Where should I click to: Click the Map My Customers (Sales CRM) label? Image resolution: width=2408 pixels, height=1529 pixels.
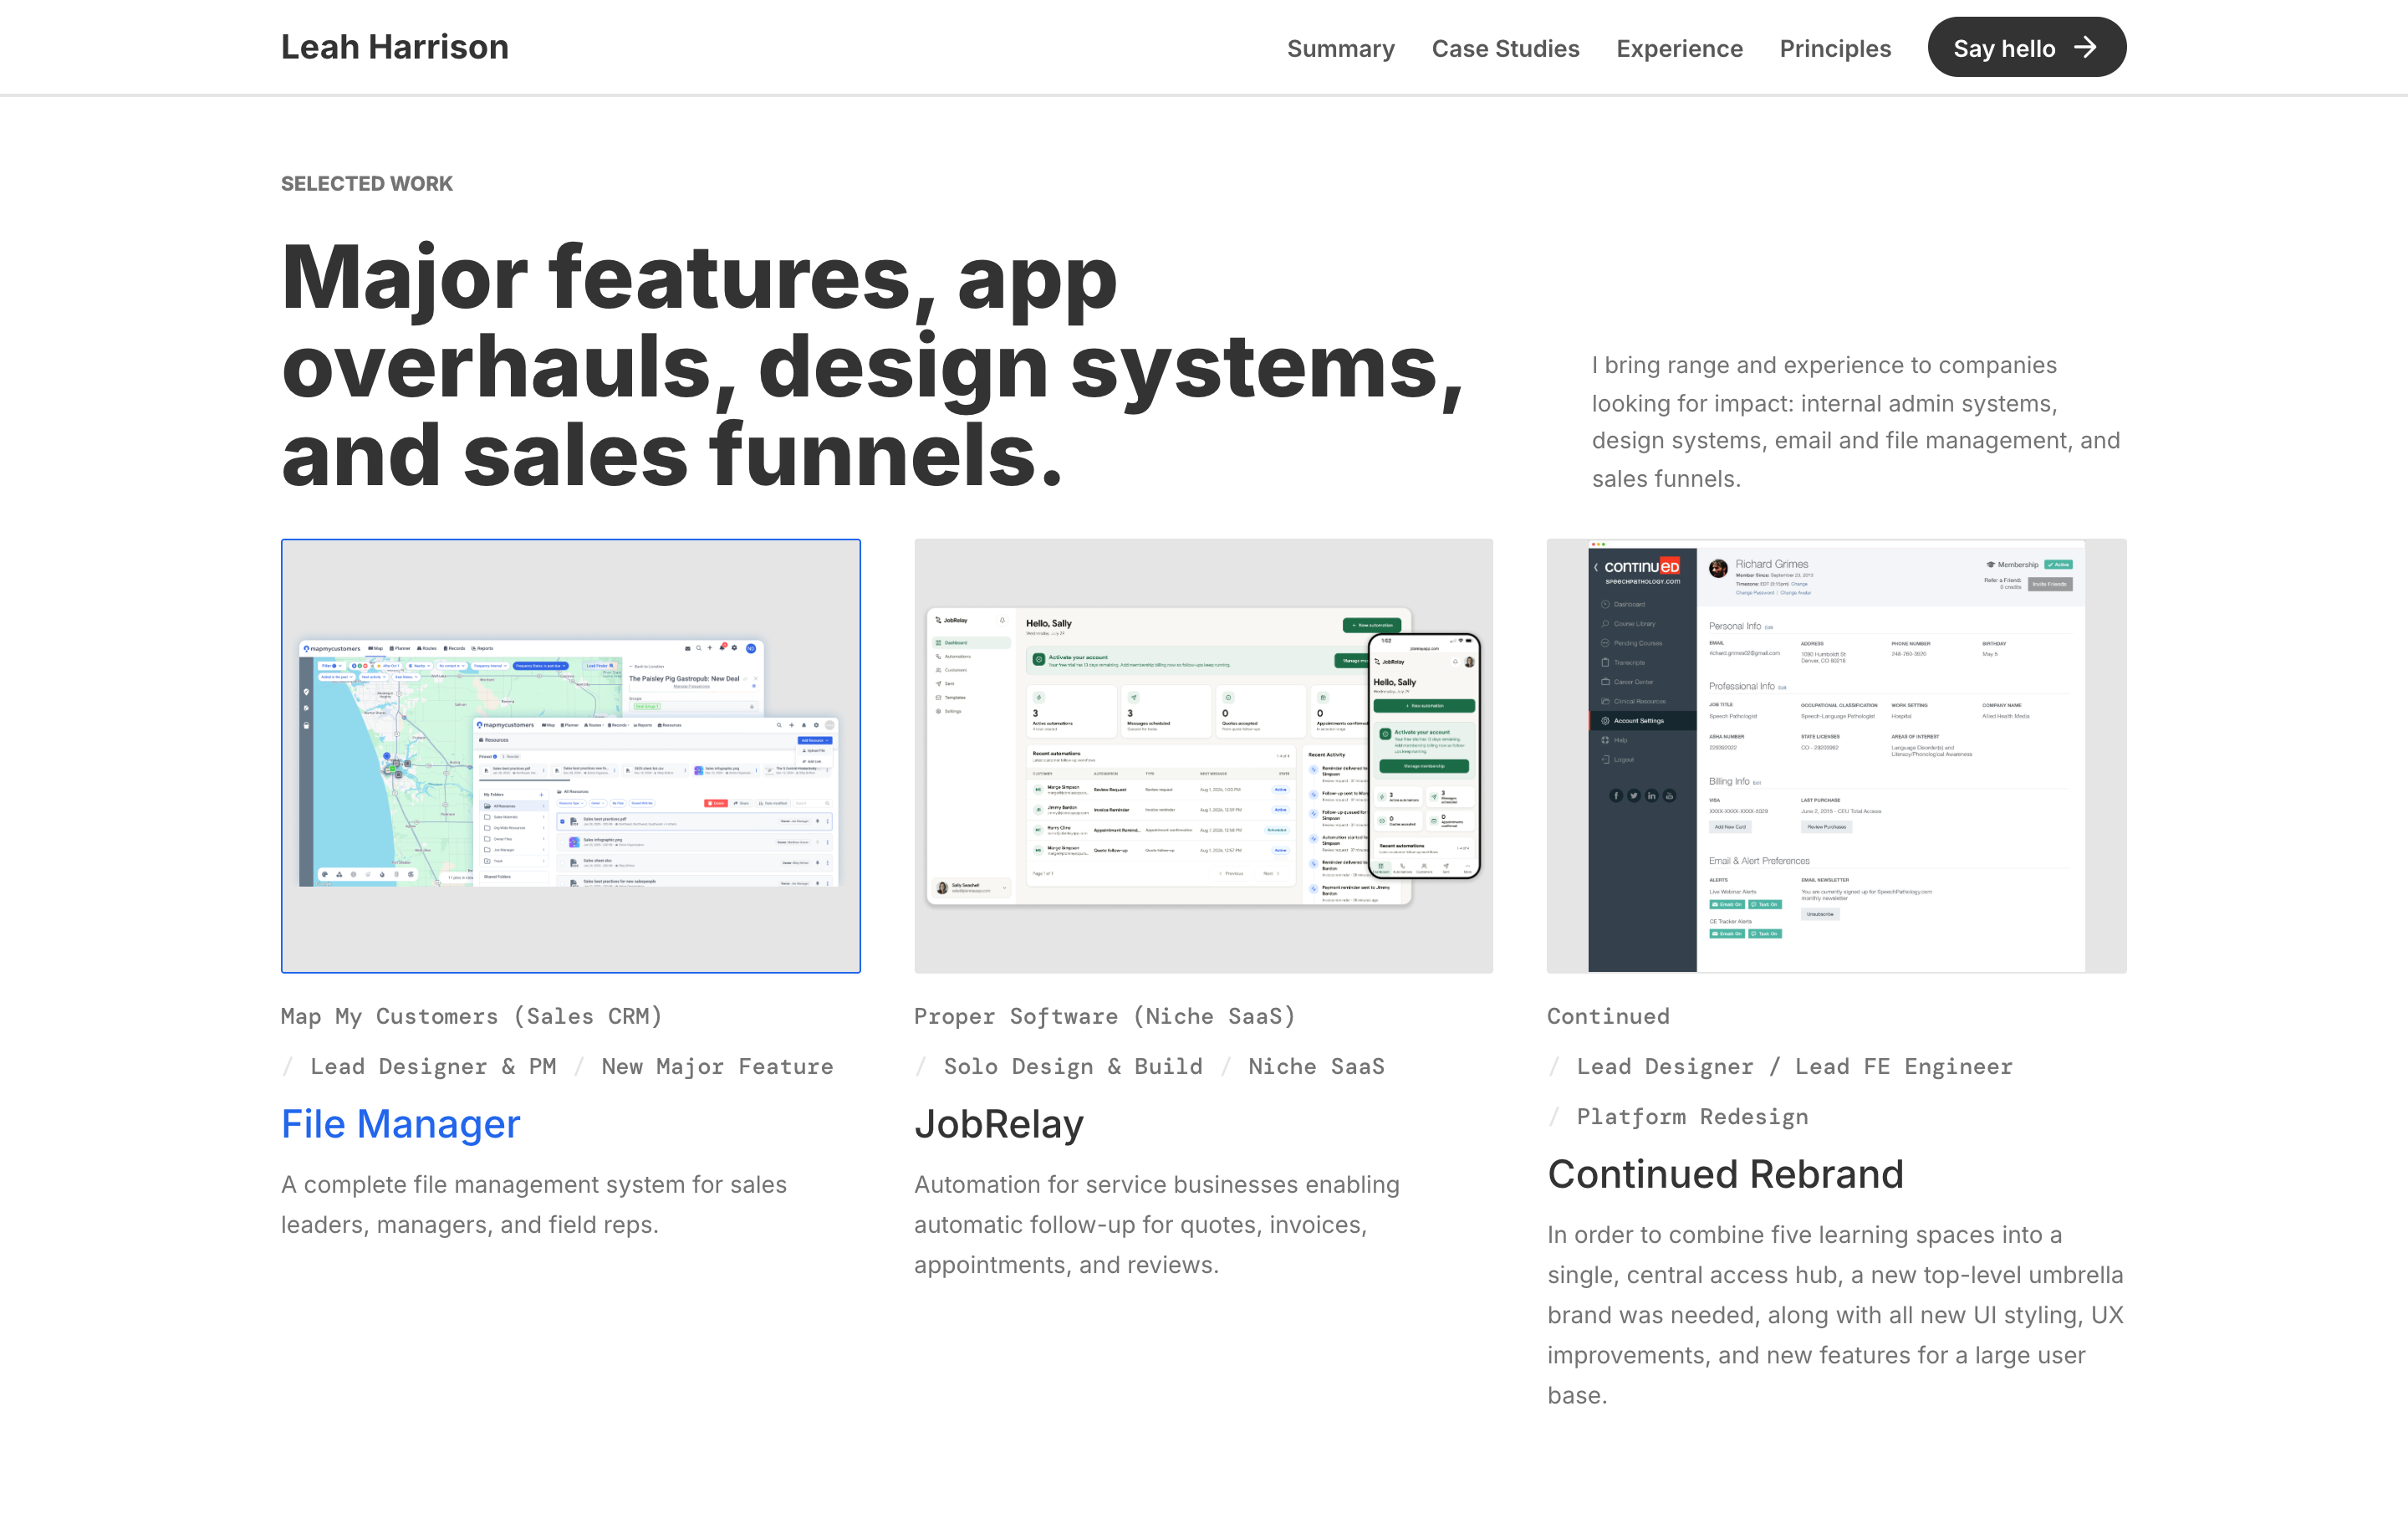[472, 1015]
